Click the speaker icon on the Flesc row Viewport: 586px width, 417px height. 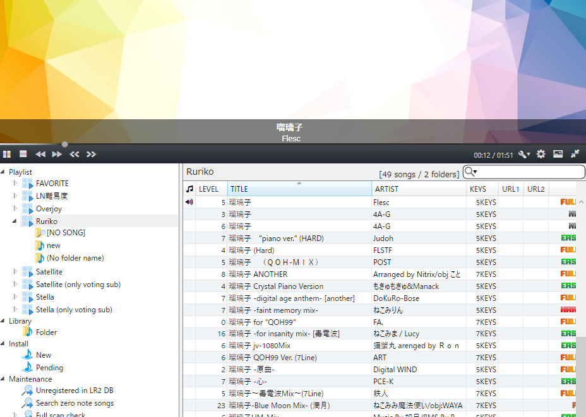pos(189,202)
